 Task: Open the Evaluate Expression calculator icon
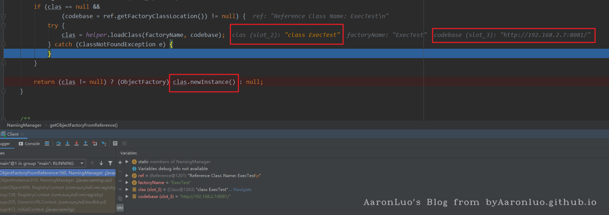115,143
